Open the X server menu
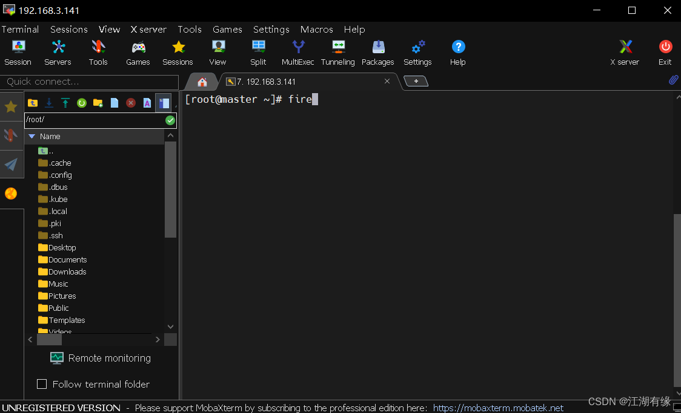Viewport: 681px width, 413px height. 148,30
